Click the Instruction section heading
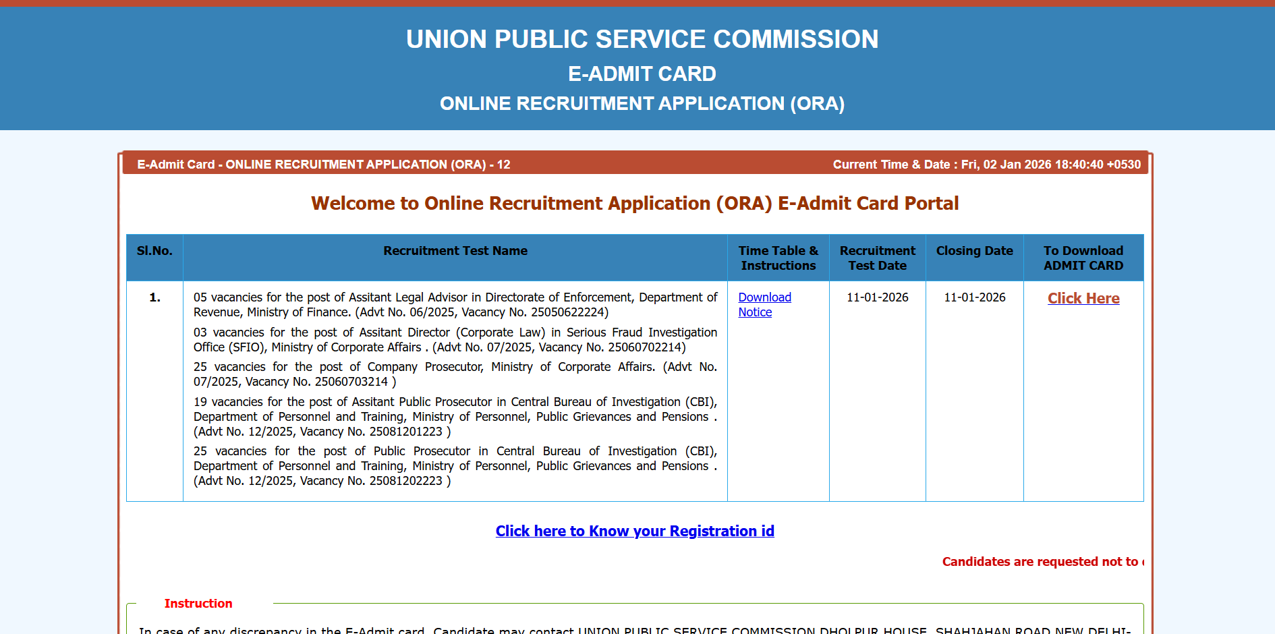 click(198, 603)
